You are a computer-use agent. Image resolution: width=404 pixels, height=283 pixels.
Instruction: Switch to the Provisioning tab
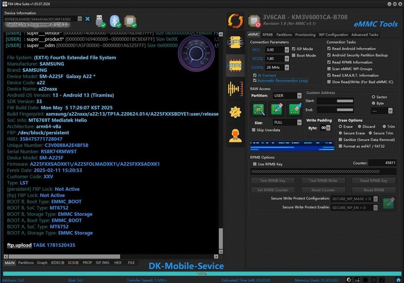pos(305,35)
